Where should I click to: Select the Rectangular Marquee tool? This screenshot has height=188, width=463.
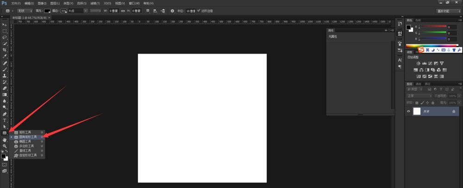point(5,31)
